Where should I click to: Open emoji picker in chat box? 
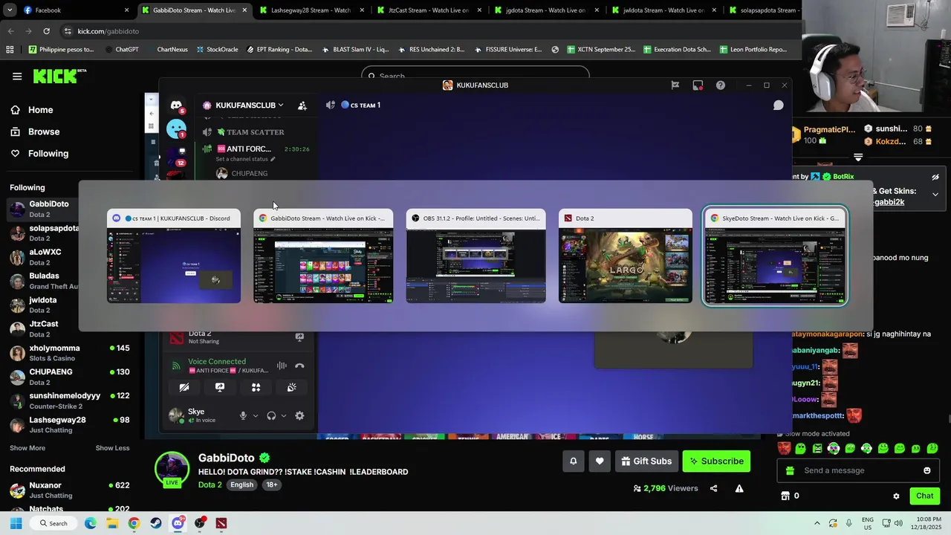[x=926, y=470]
